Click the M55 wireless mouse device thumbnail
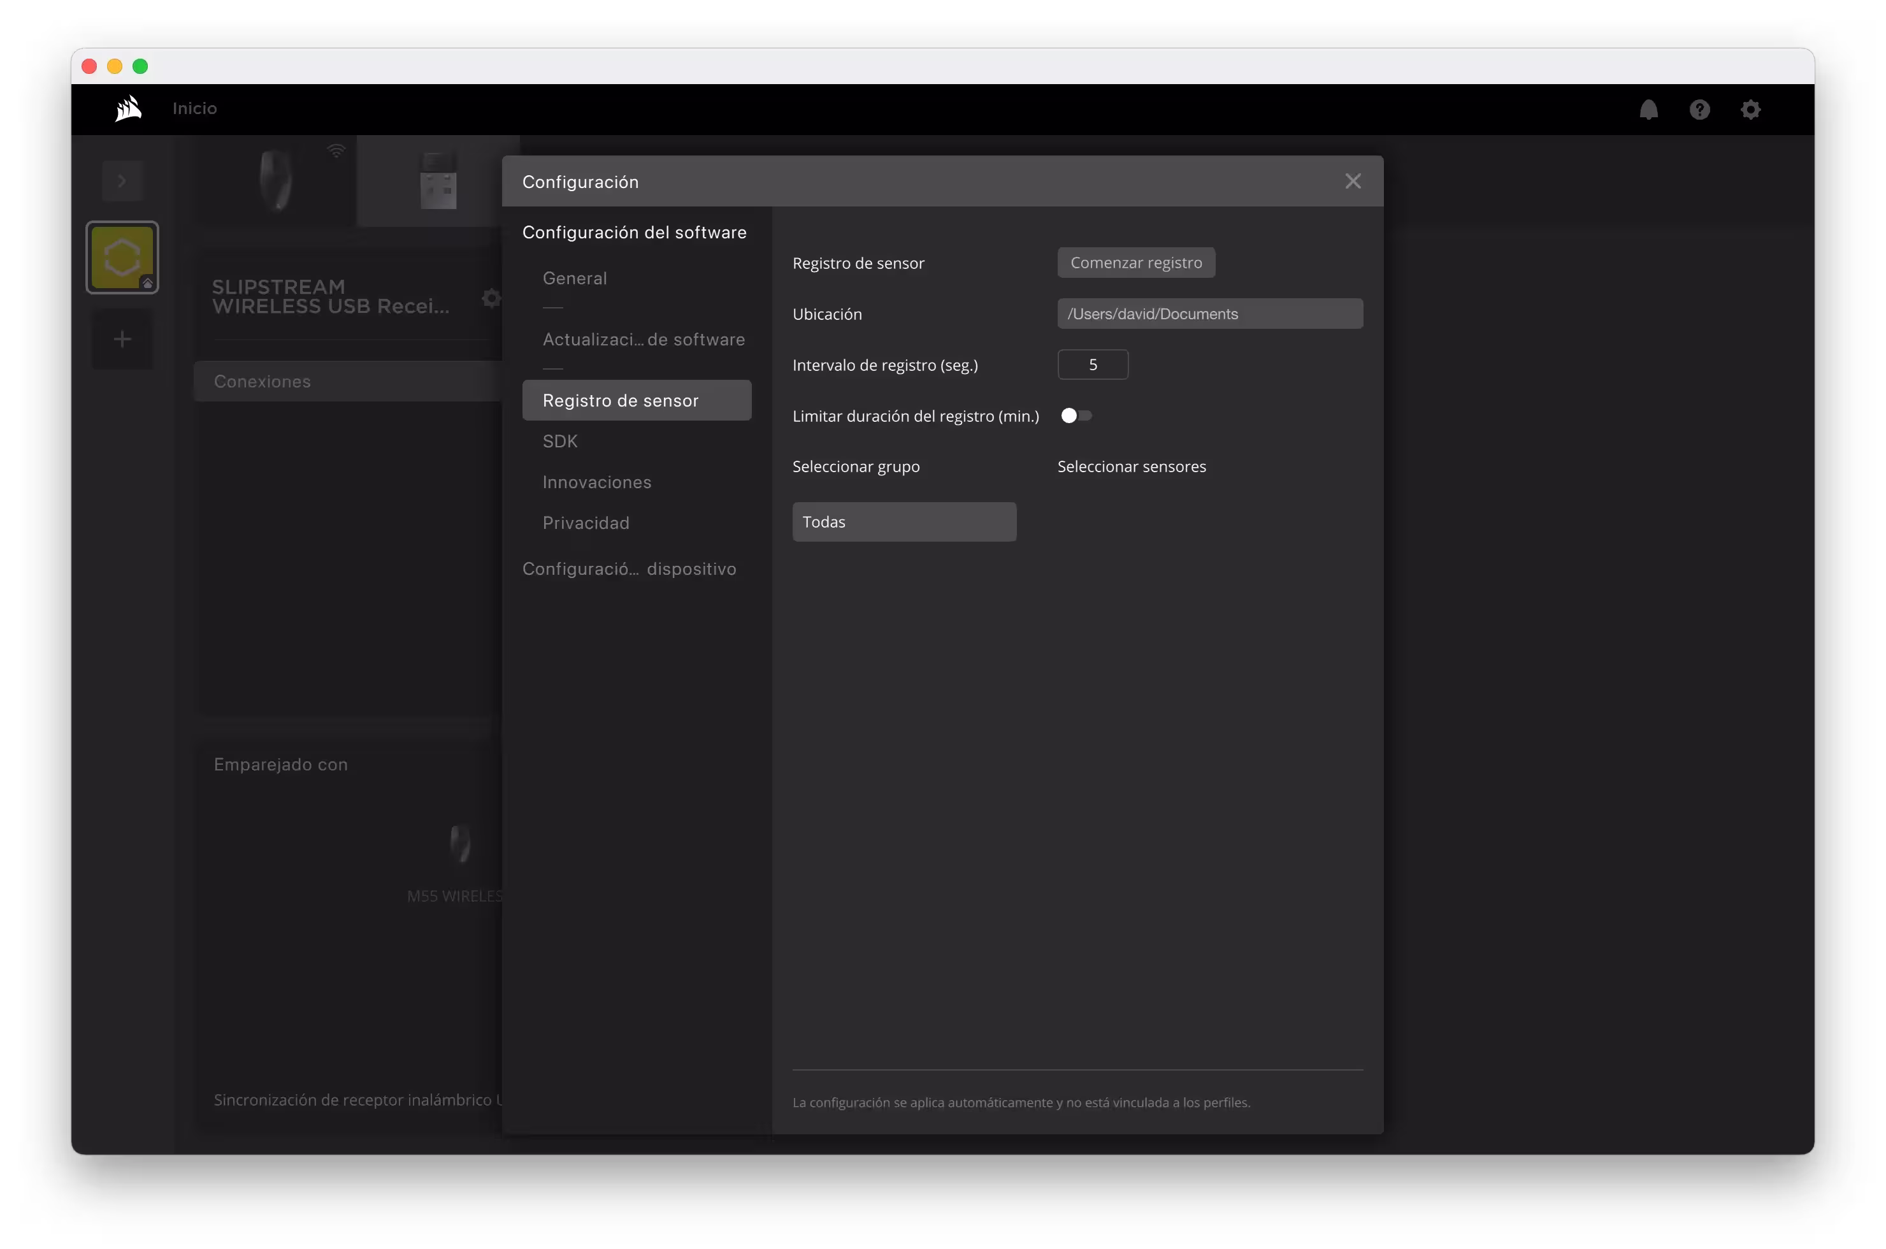 pyautogui.click(x=277, y=181)
